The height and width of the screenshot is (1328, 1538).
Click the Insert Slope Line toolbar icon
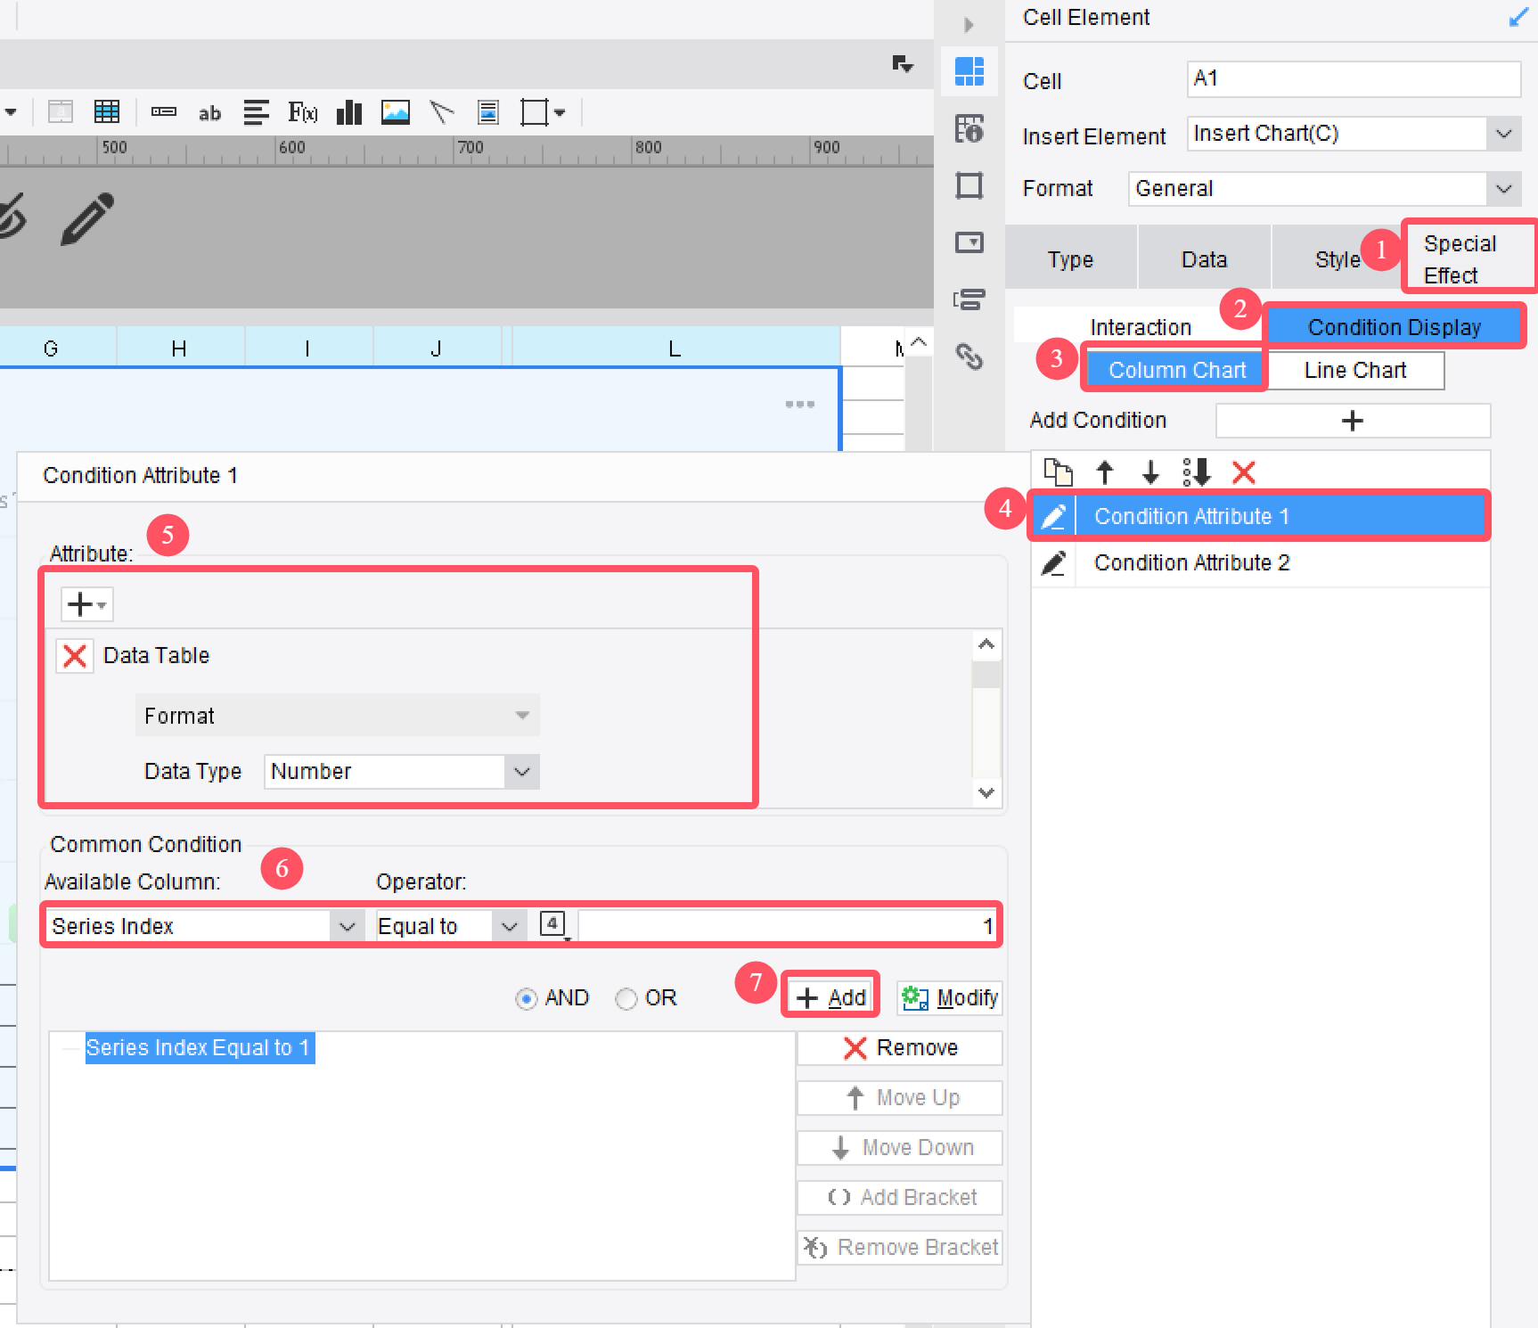click(442, 112)
